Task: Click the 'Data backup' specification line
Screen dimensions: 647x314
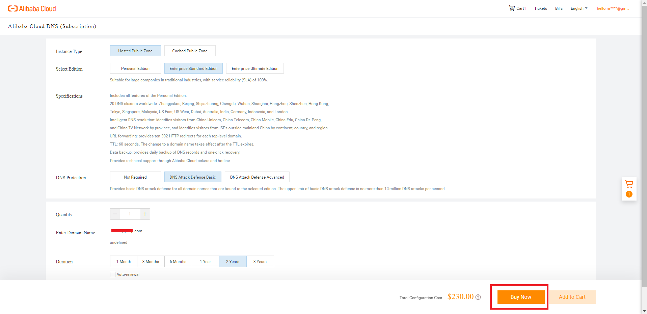Action: click(x=175, y=152)
